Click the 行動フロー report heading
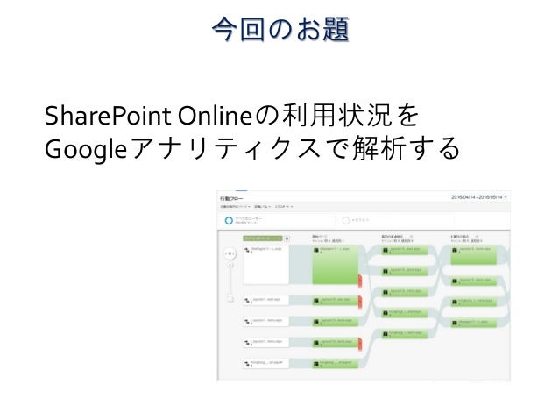The width and height of the screenshot is (559, 420). pos(231,198)
